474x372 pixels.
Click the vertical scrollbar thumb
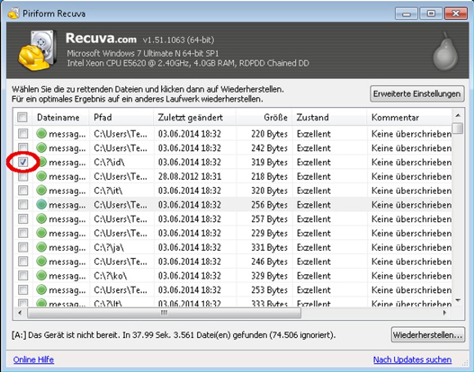tap(458, 128)
